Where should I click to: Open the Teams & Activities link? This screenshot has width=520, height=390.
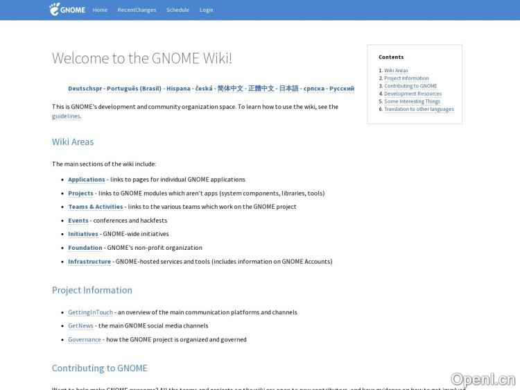pos(95,206)
